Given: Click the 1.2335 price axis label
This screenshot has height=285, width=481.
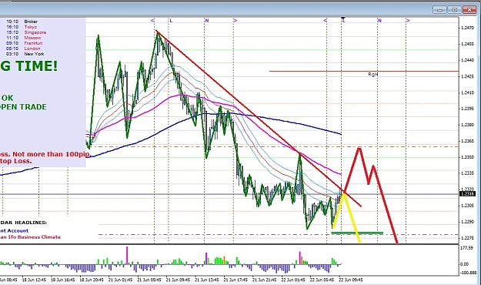Looking at the screenshot, I should coord(467,173).
